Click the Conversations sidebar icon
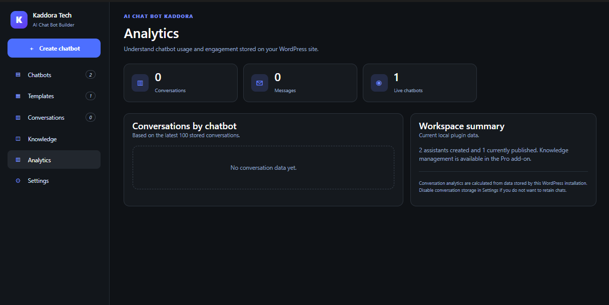This screenshot has height=305, width=609. (18, 118)
